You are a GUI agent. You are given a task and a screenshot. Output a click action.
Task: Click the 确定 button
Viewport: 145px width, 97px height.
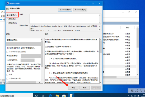(x=73, y=87)
